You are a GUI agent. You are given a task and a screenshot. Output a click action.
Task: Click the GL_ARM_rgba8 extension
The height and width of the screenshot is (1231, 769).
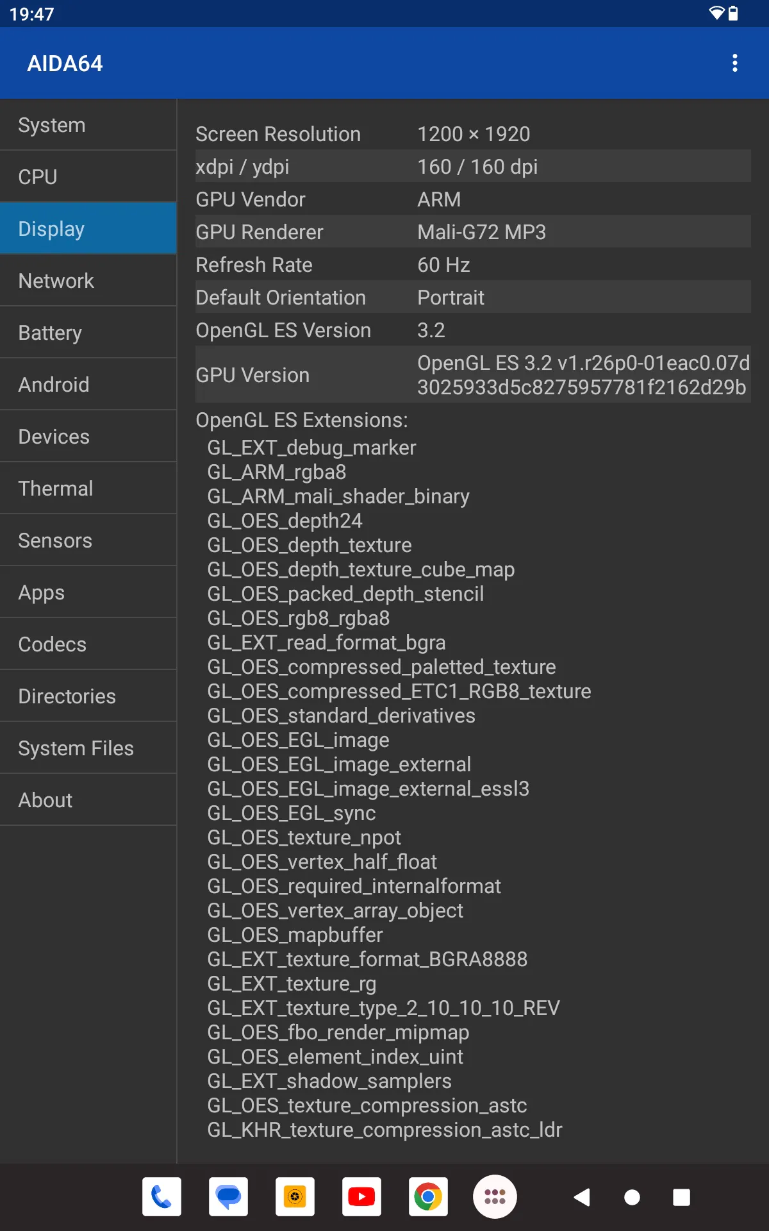(x=277, y=472)
